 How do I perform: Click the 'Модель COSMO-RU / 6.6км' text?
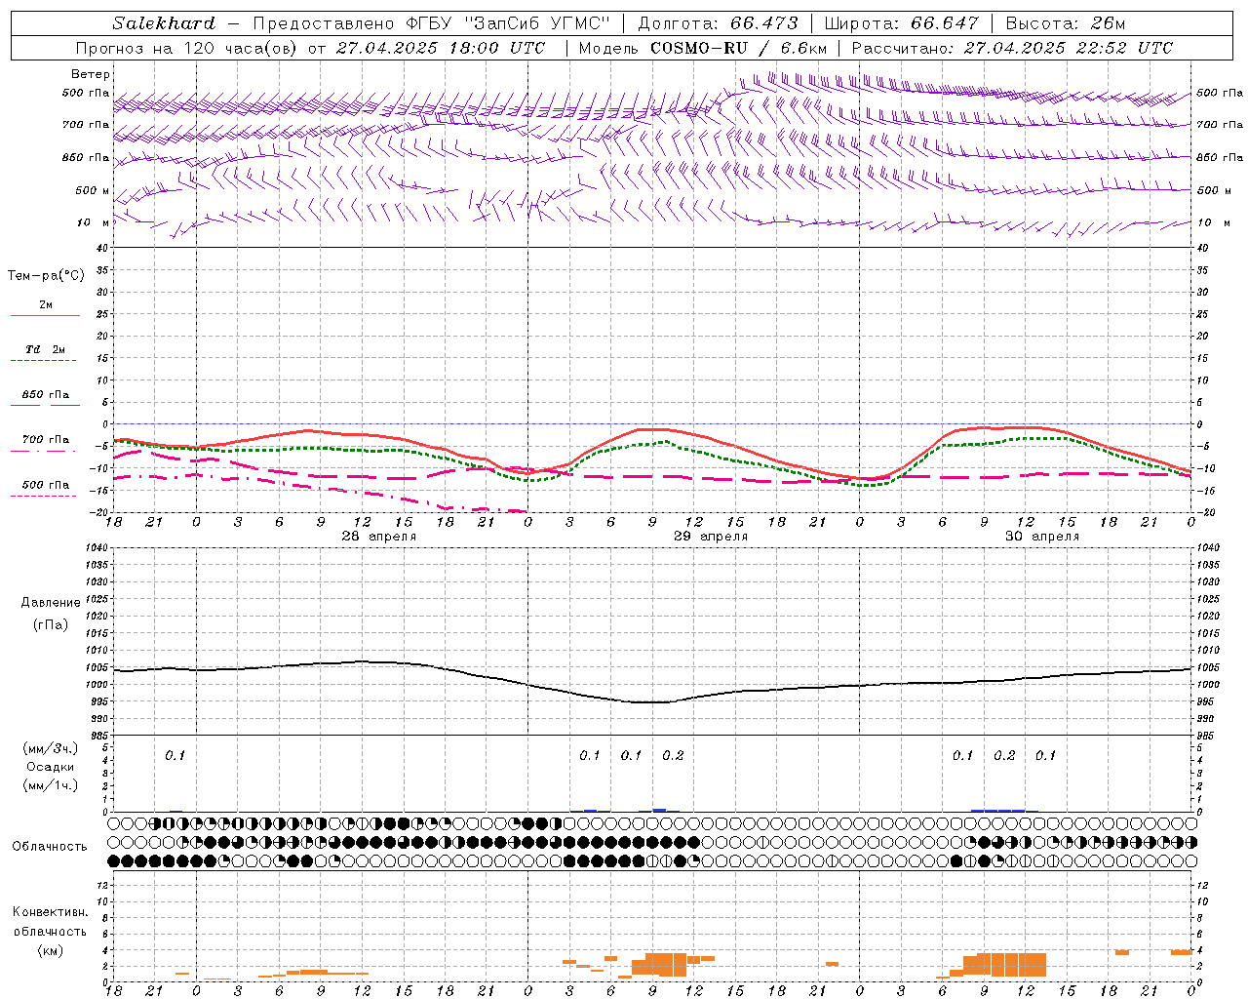tap(703, 48)
